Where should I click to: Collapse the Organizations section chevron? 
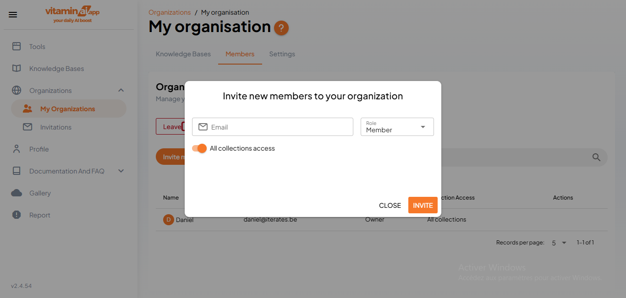121,90
